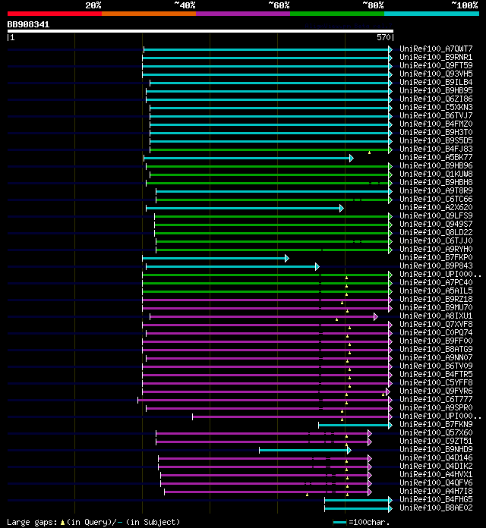
Task: Open the UniRef100_B8ATG9 label
Action: click(436, 349)
